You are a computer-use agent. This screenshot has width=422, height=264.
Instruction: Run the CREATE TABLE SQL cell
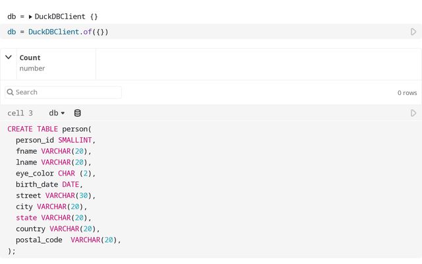click(413, 113)
